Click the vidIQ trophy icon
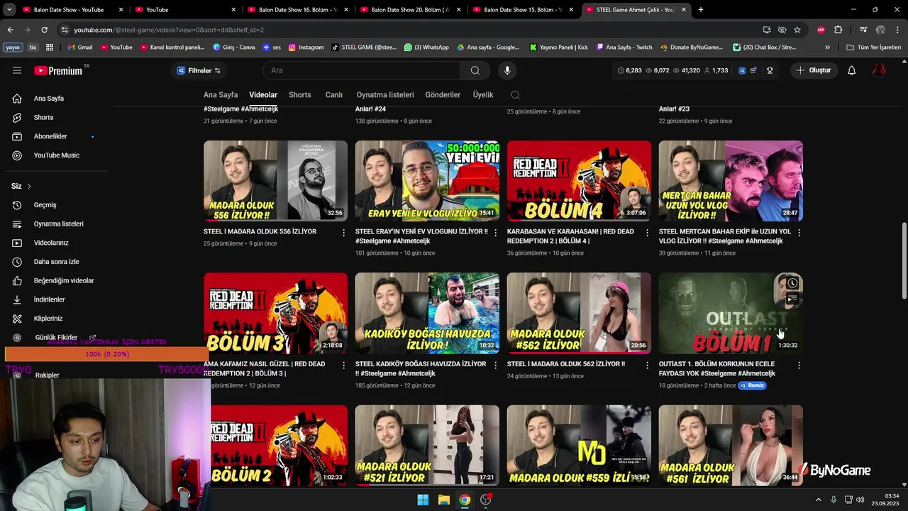 [770, 70]
